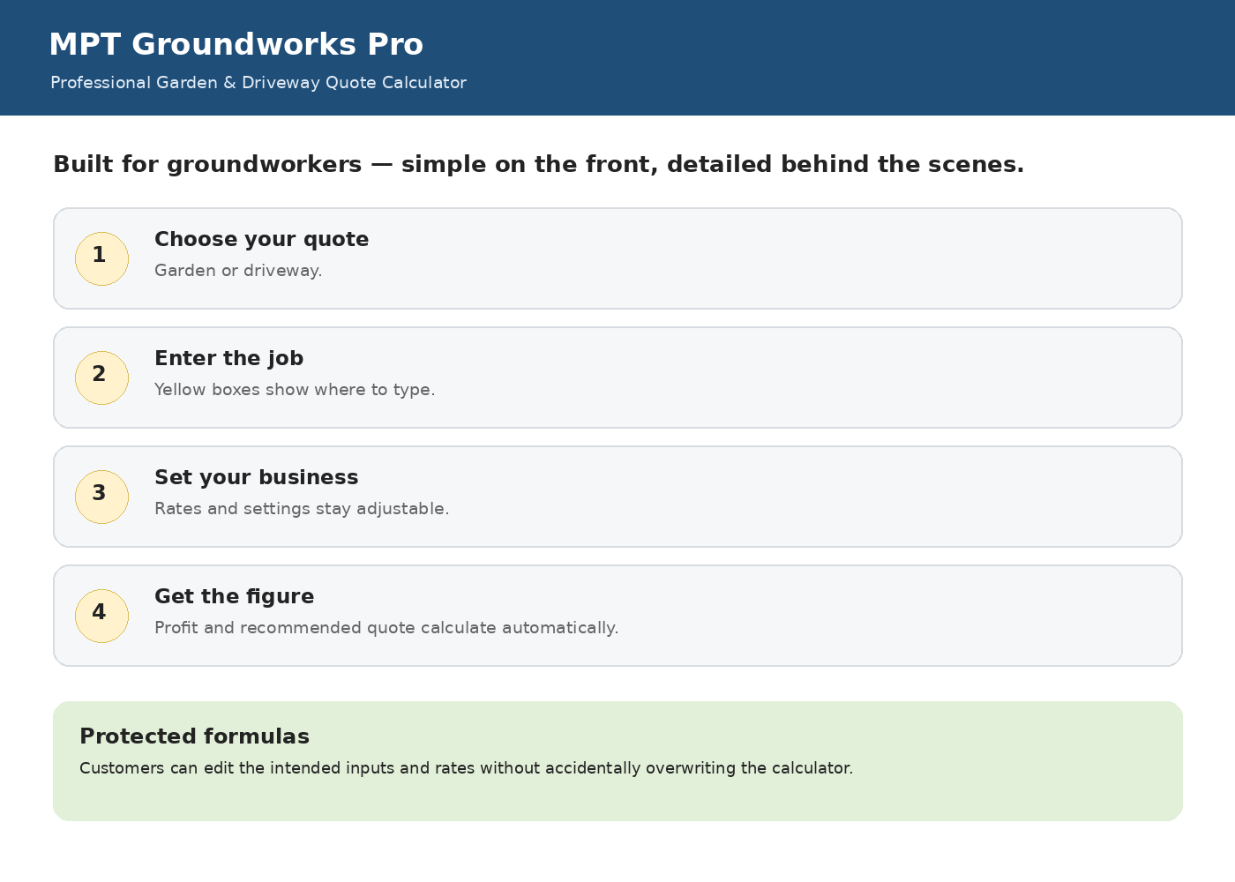Click the MPT Groundworks Pro title
The width and height of the screenshot is (1235, 882).
coord(236,44)
